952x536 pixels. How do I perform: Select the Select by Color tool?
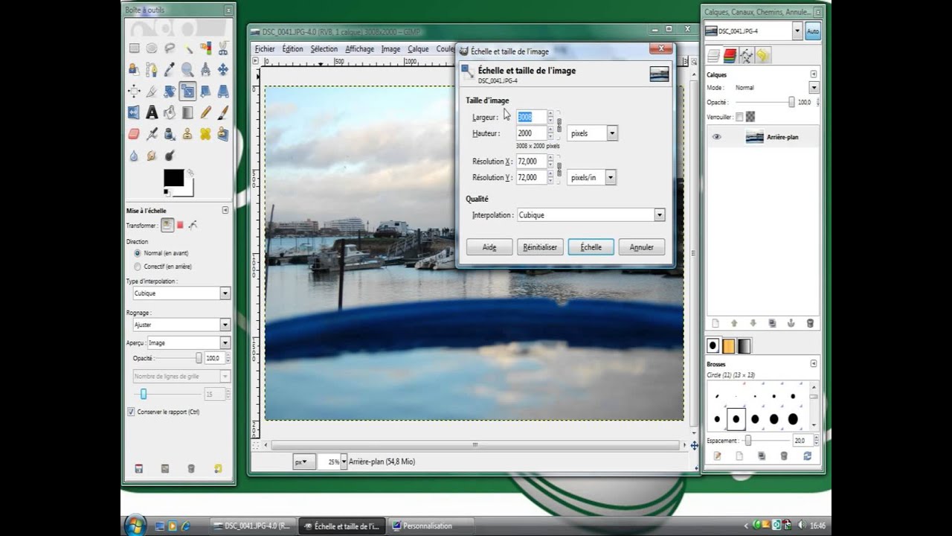point(205,48)
